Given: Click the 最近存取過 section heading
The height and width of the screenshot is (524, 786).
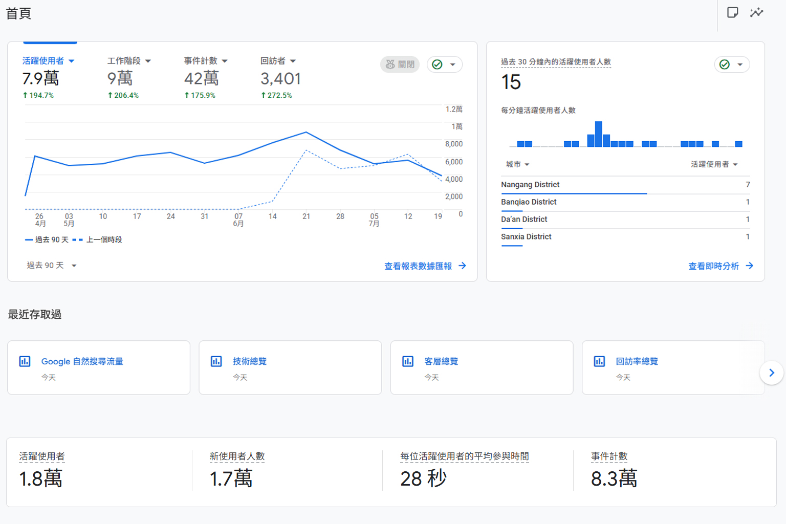Looking at the screenshot, I should click(x=34, y=314).
